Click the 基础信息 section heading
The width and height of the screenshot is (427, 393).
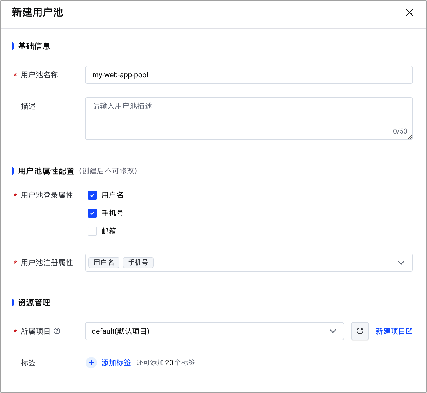click(x=34, y=46)
